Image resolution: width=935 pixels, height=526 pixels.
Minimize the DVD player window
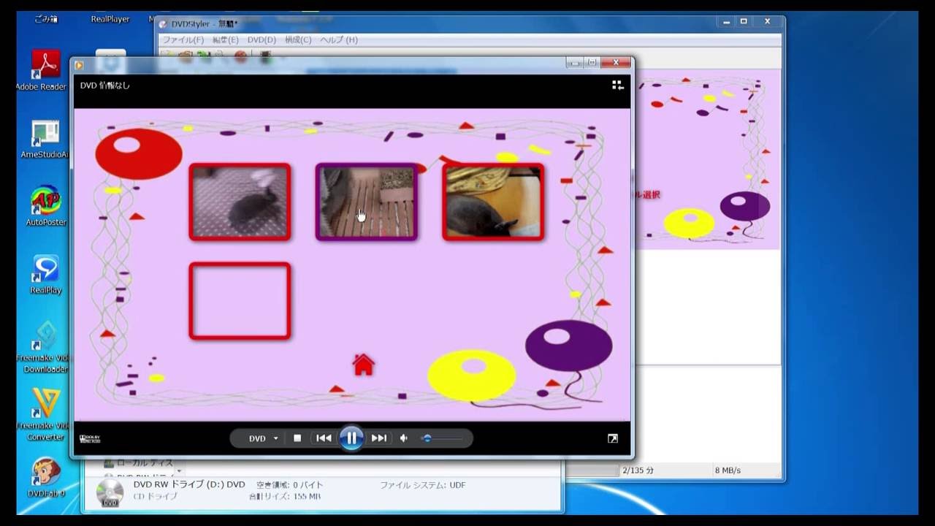pos(576,63)
